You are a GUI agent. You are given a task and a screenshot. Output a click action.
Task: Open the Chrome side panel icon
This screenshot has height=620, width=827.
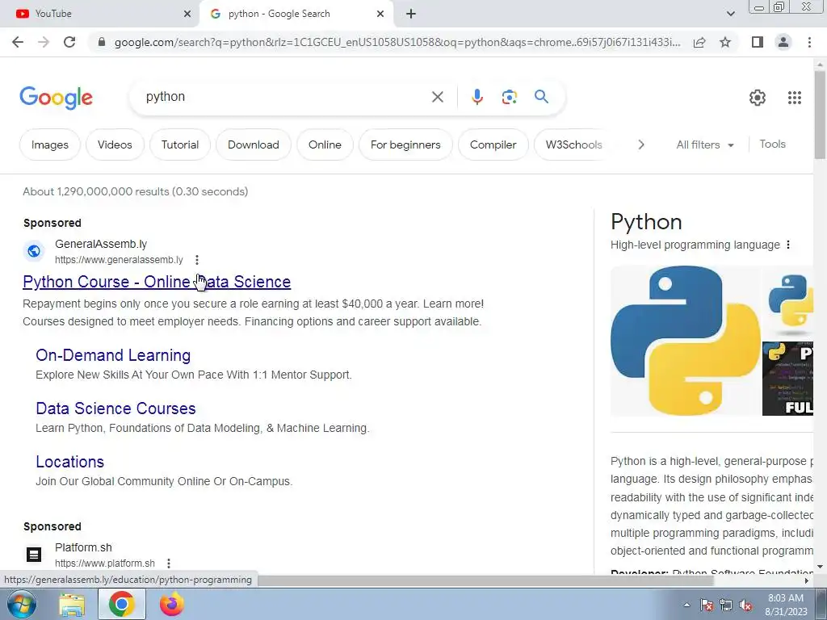pyautogui.click(x=758, y=42)
